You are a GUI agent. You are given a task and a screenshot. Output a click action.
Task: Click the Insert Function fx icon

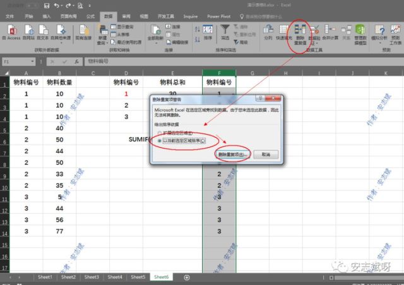click(x=76, y=62)
